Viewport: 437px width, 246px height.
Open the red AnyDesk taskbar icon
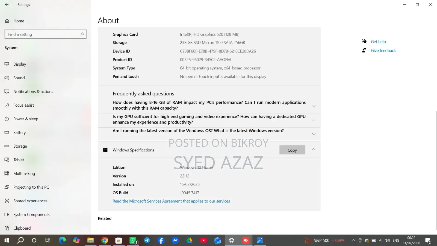tap(246, 241)
